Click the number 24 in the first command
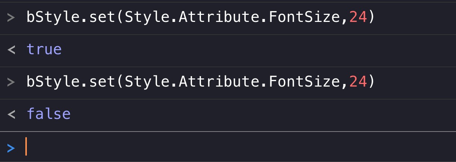 (359, 17)
